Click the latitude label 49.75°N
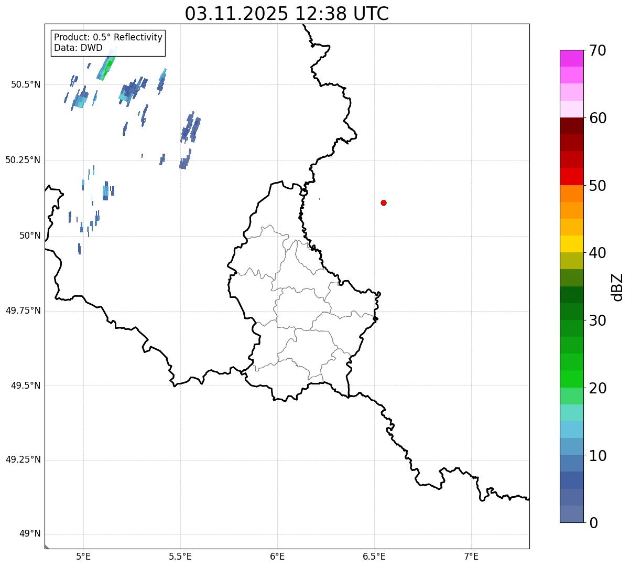This screenshot has width=630, height=567. [x=23, y=311]
